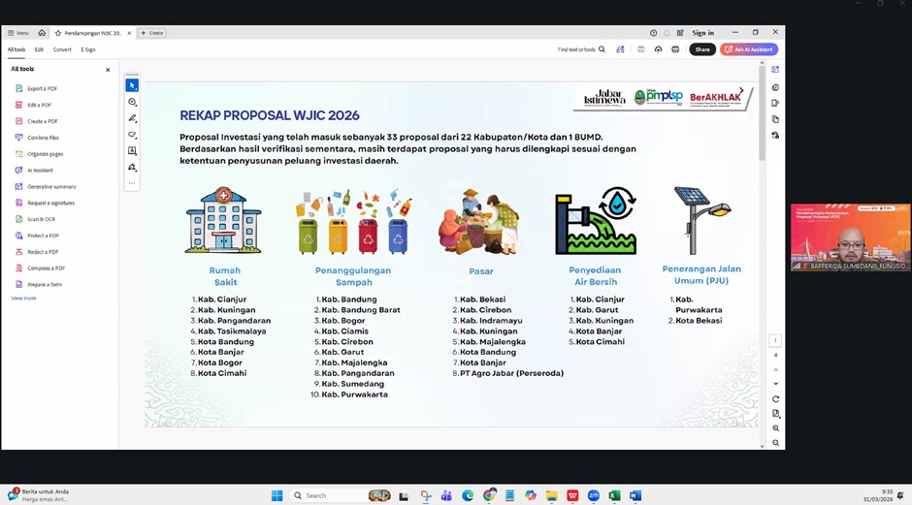The image size is (912, 505).
Task: Click the Share button
Action: [702, 49]
